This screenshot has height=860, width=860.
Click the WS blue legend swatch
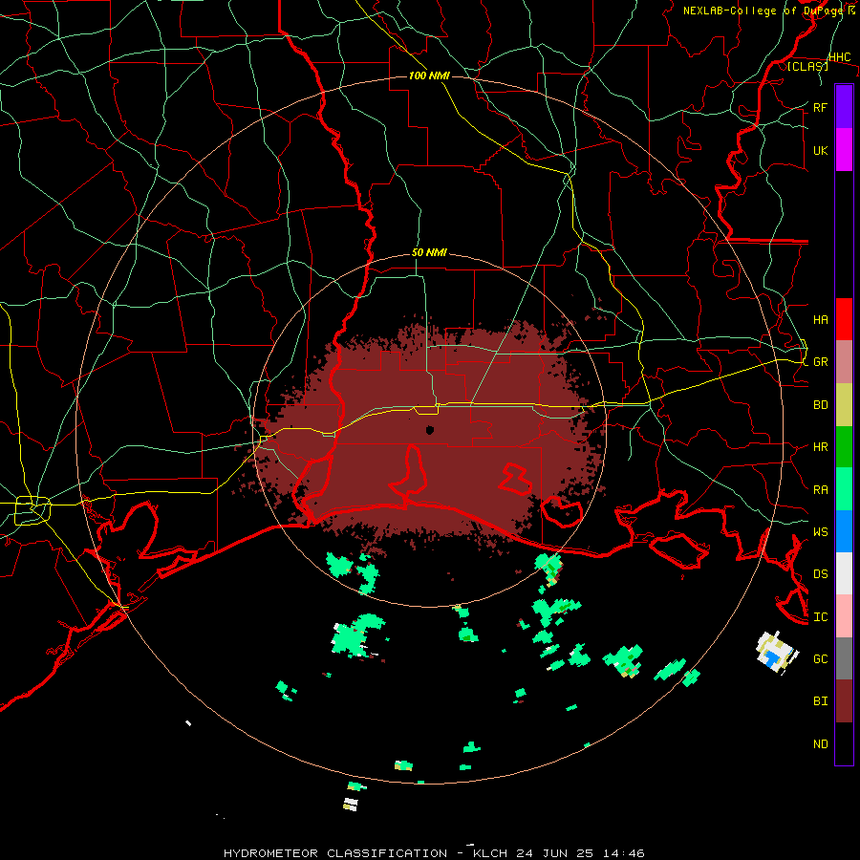coord(844,531)
